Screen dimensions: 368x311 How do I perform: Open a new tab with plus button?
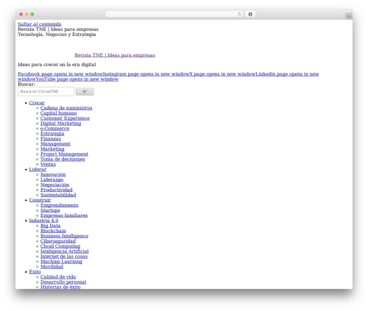pyautogui.click(x=349, y=16)
